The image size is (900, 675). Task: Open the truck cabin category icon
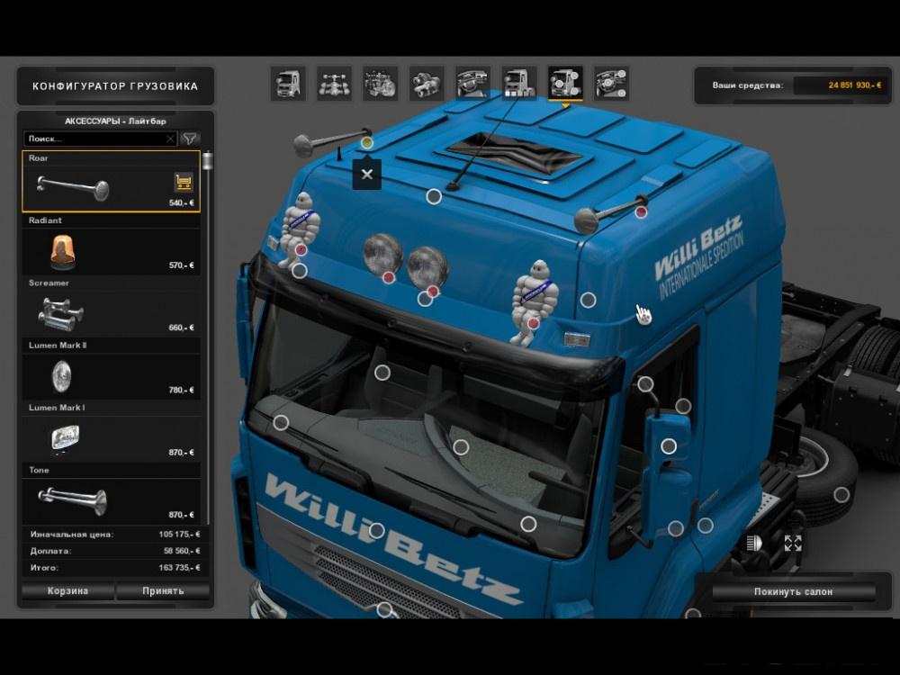click(x=289, y=84)
